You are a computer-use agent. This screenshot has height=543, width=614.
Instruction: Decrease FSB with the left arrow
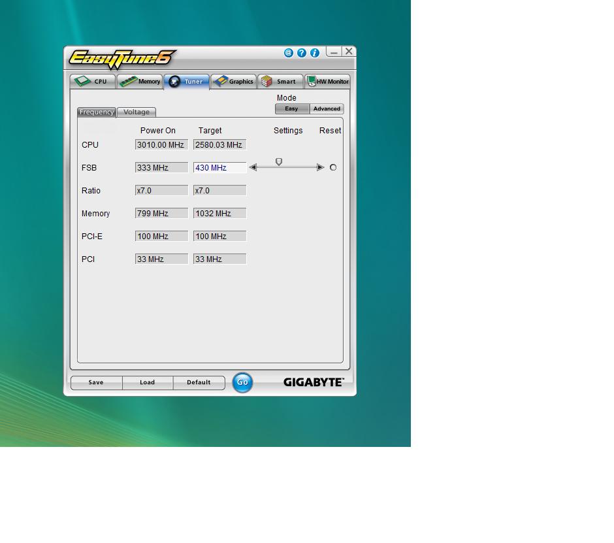click(x=253, y=168)
